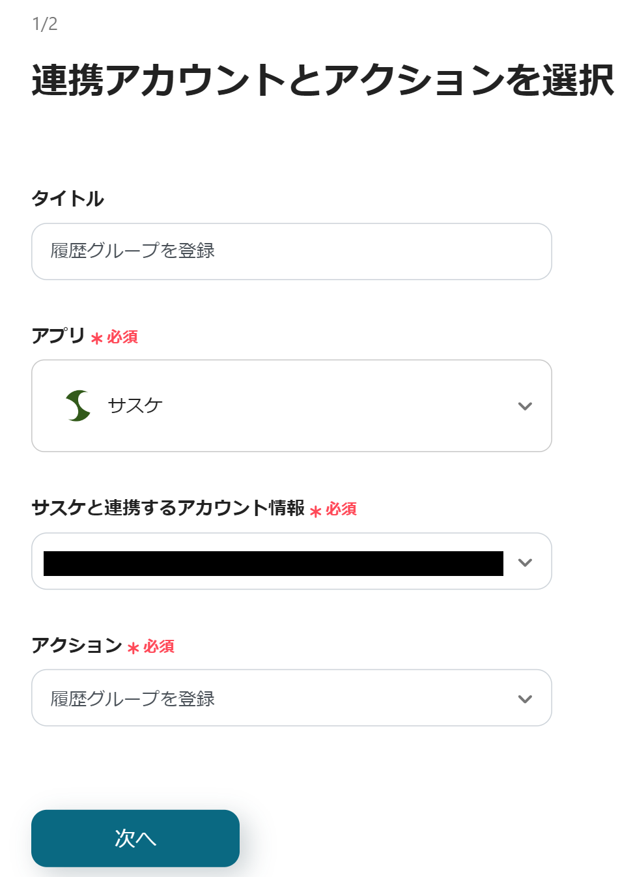
Task: Open the account info dropdown arrow
Action: click(525, 562)
